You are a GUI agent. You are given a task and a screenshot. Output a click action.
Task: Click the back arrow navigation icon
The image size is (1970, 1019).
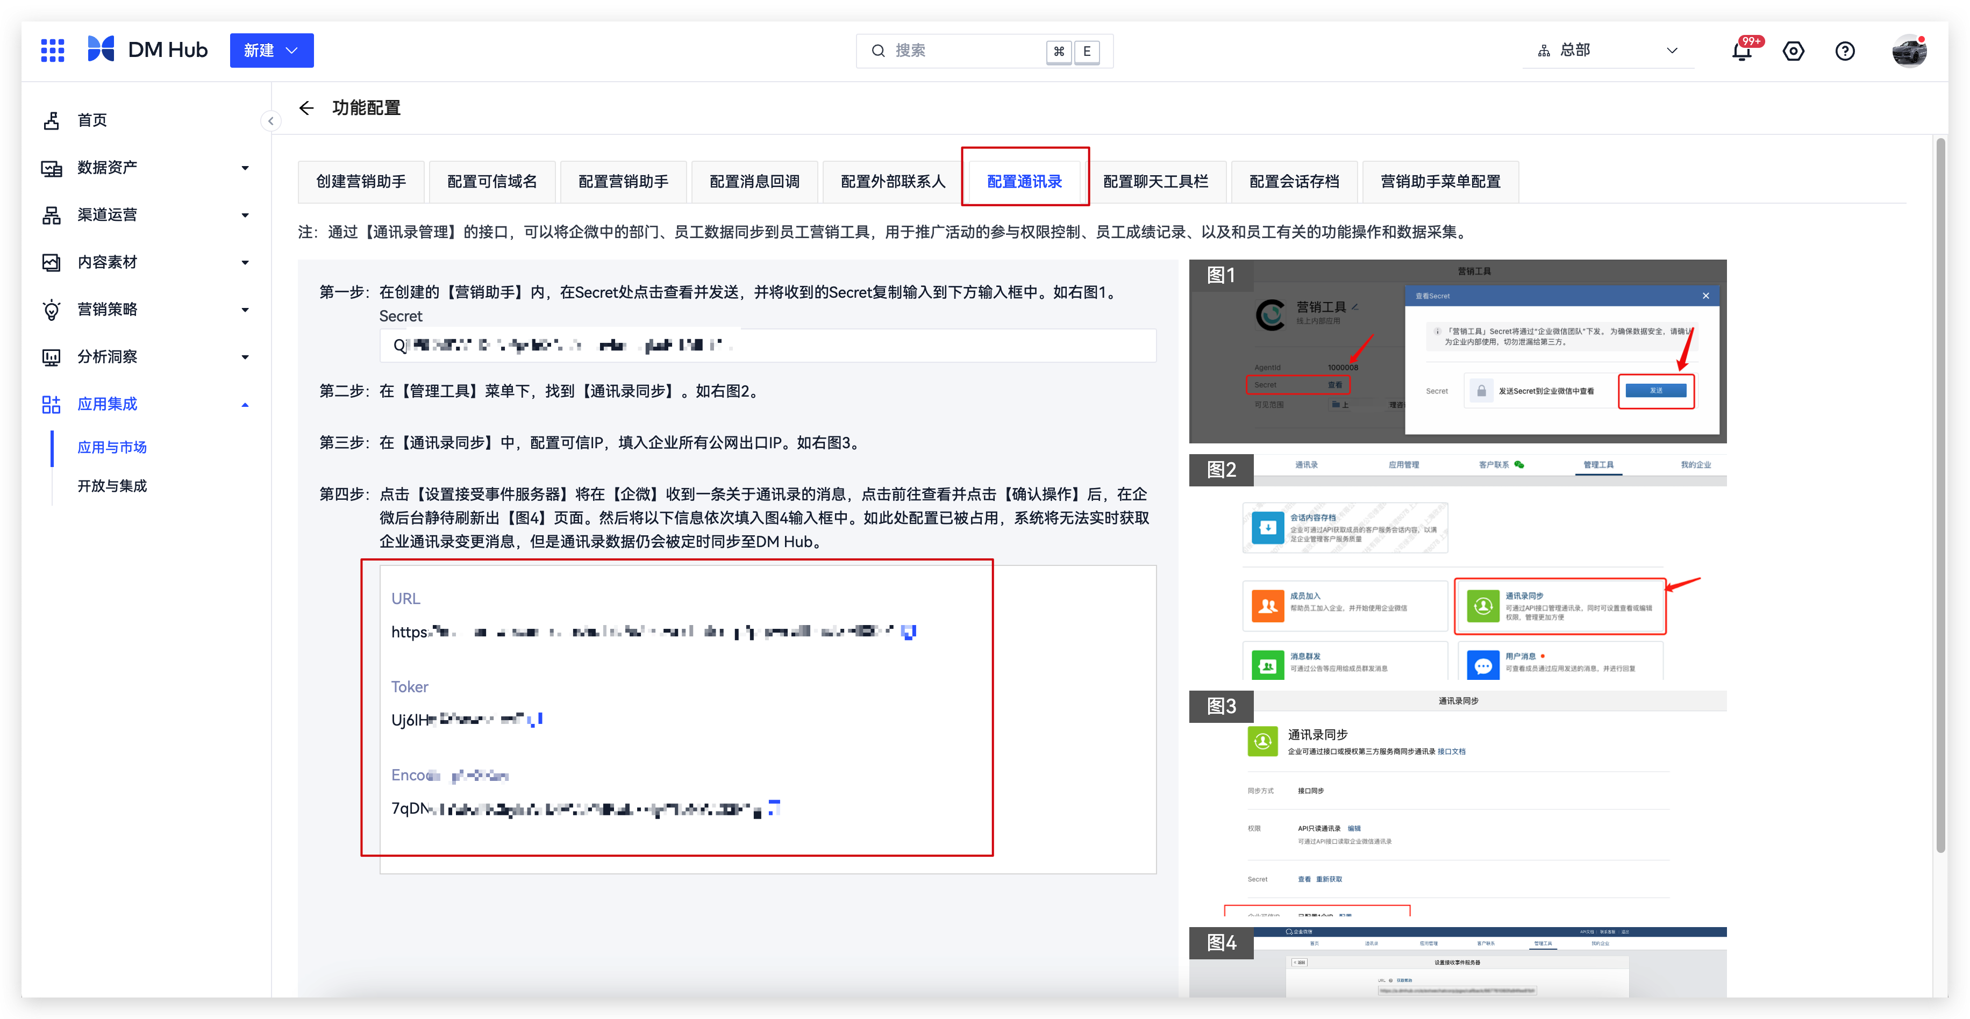point(304,109)
